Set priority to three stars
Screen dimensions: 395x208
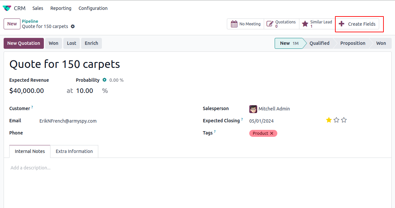click(x=344, y=120)
